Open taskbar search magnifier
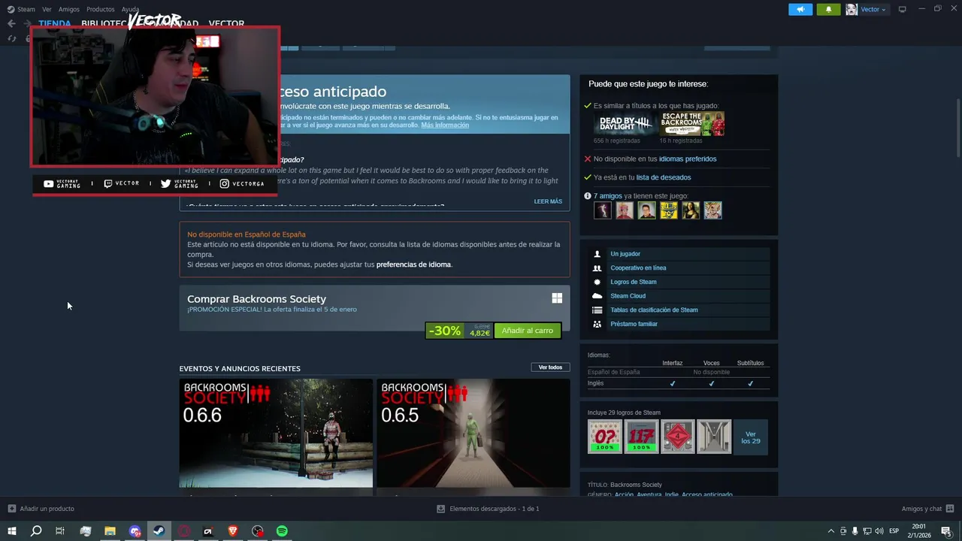This screenshot has height=541, width=962. coord(36,531)
